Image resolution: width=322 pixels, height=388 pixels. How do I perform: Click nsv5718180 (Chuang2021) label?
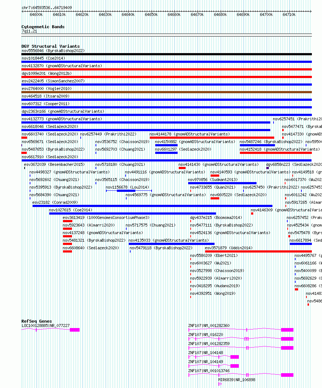click(x=120, y=164)
